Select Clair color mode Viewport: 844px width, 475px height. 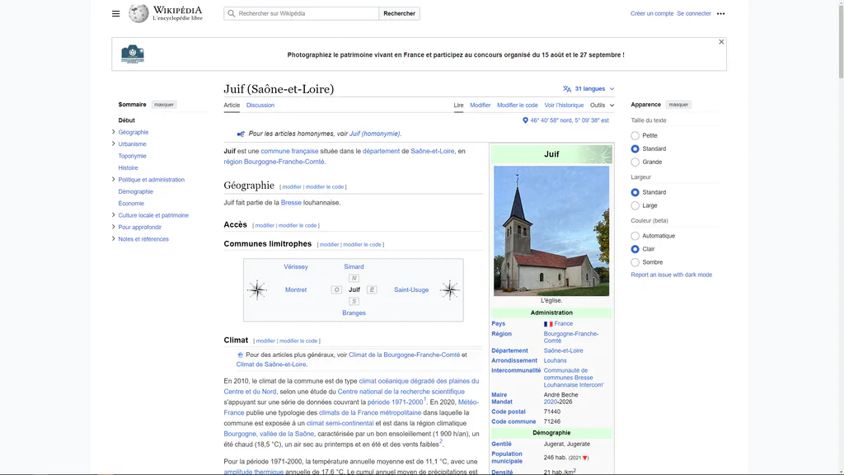tap(635, 249)
